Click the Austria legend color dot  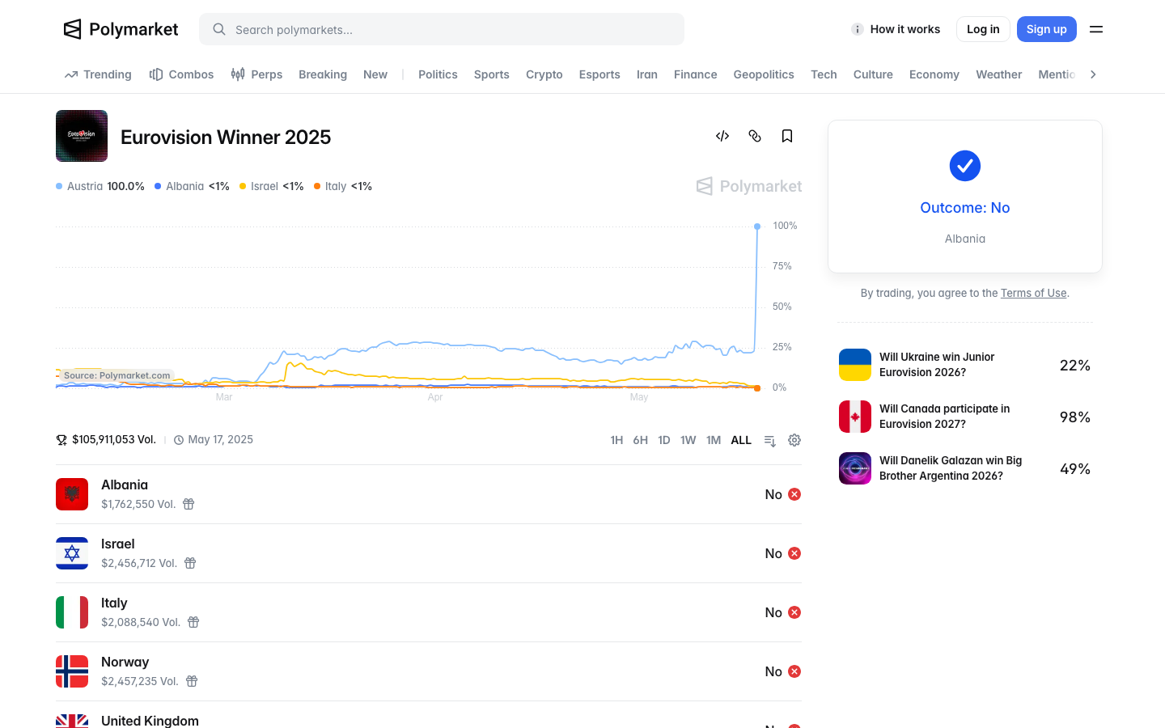pos(59,186)
